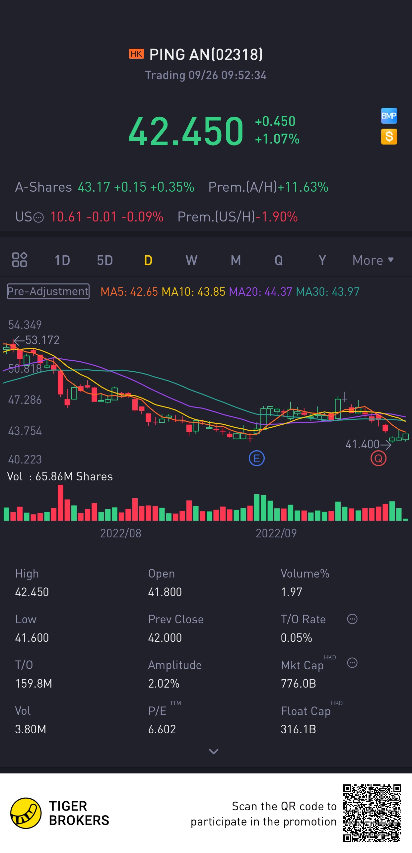
Task: Tap the P/E TTM 6.602 value
Action: [162, 729]
